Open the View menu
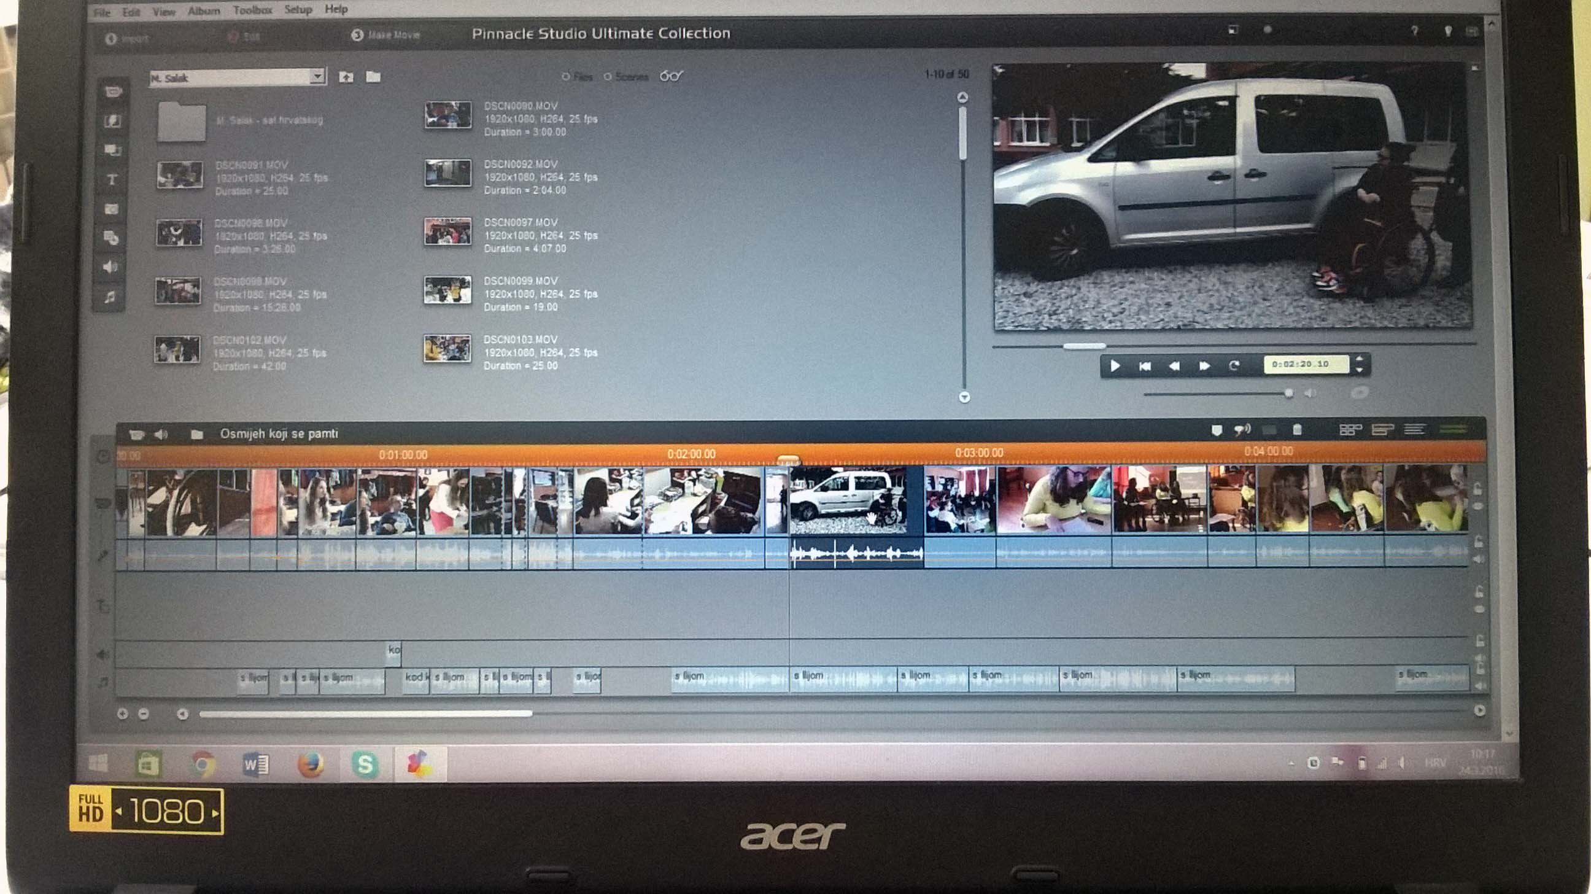This screenshot has width=1591, height=894. pyautogui.click(x=164, y=12)
